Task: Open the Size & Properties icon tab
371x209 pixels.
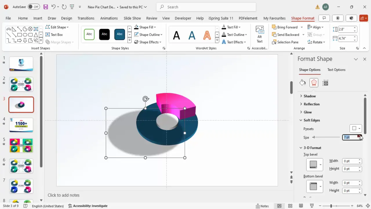Action: pos(325,83)
